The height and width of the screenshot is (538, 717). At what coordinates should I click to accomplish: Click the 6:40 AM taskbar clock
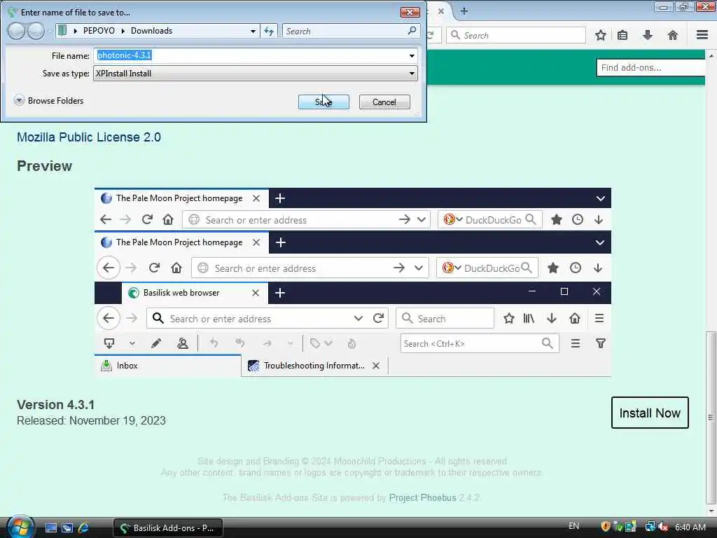point(690,527)
